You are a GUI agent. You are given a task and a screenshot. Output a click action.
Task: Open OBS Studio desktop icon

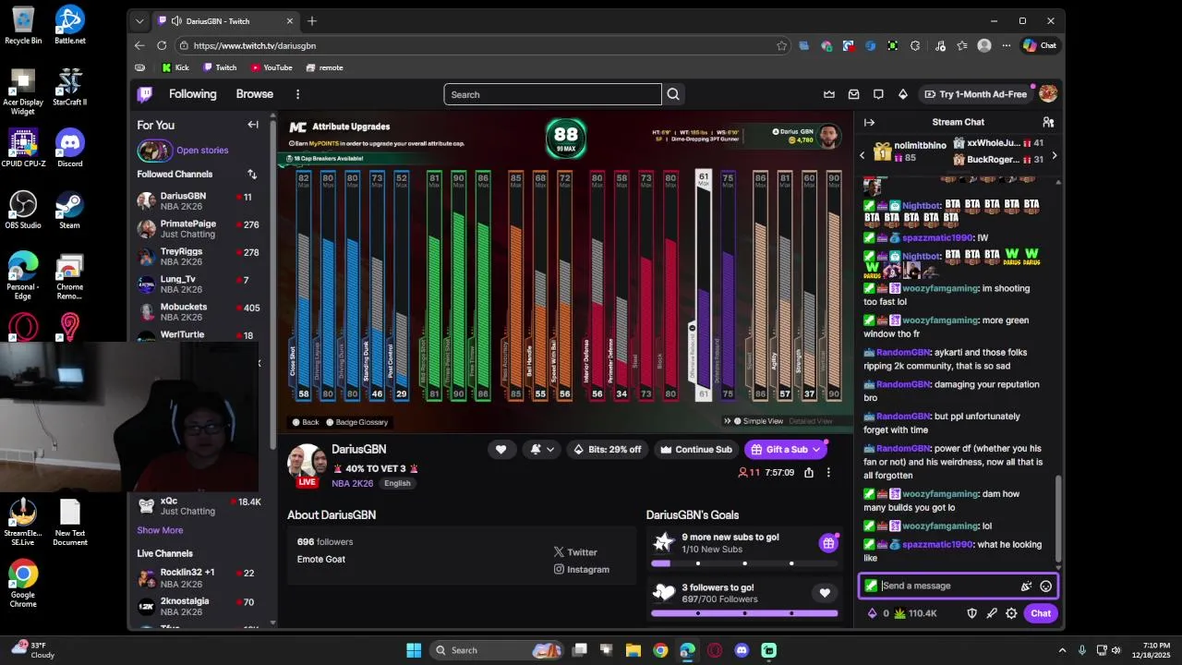tap(23, 212)
